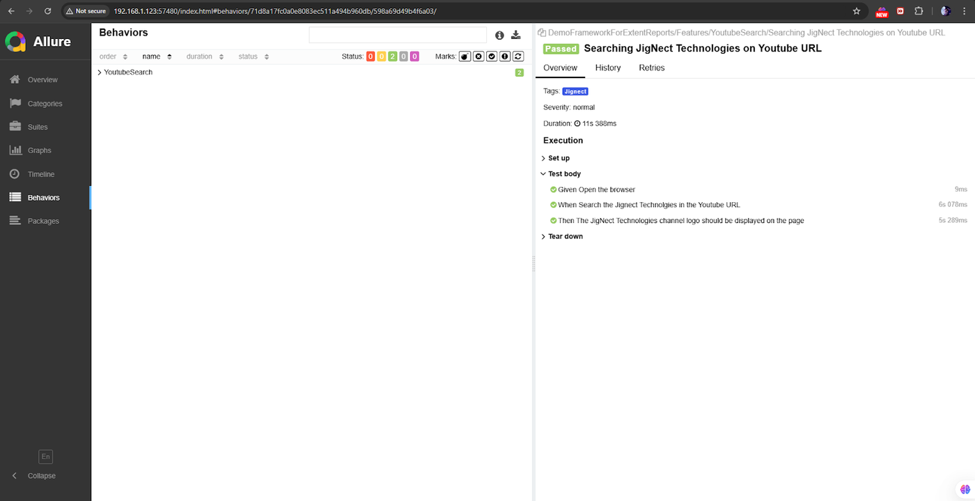Open the Timeline view
This screenshot has width=975, height=501.
pos(40,174)
